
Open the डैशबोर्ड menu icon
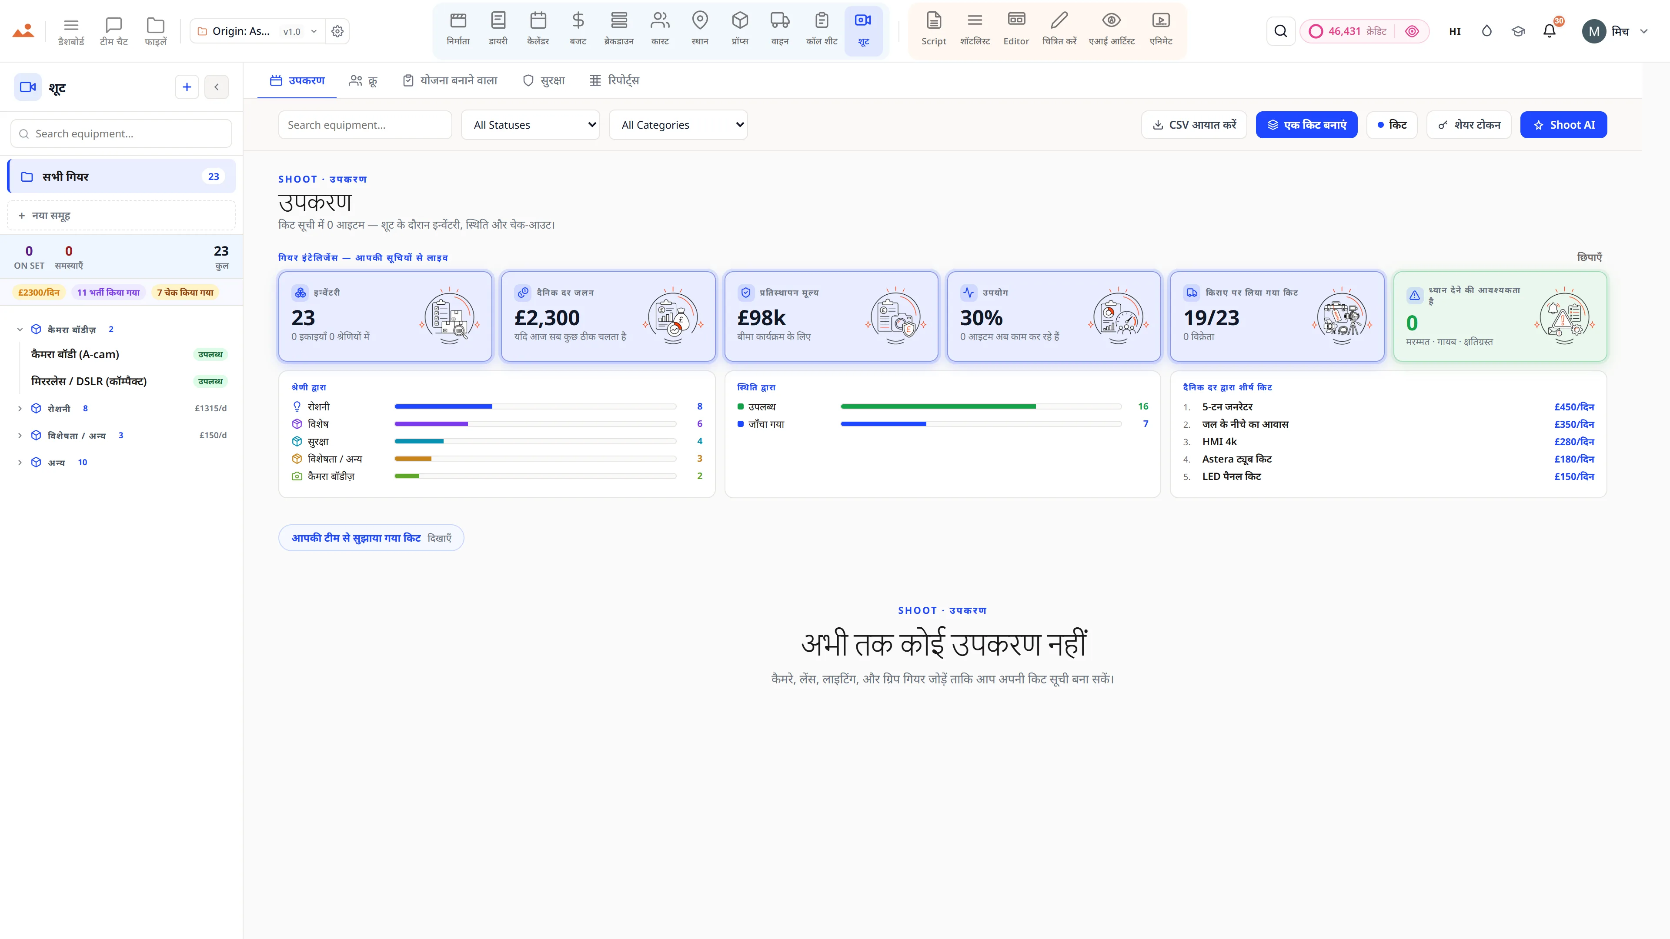[x=71, y=31]
